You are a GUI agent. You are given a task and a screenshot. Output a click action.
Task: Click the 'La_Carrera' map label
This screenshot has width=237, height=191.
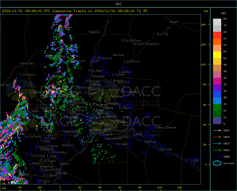[x=32, y=136]
